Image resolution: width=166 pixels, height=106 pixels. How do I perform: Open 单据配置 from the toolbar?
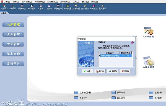coord(68,7)
